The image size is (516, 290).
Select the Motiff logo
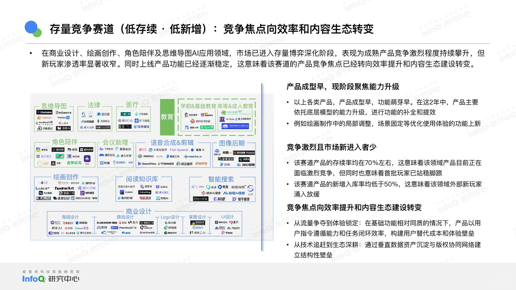click(234, 228)
